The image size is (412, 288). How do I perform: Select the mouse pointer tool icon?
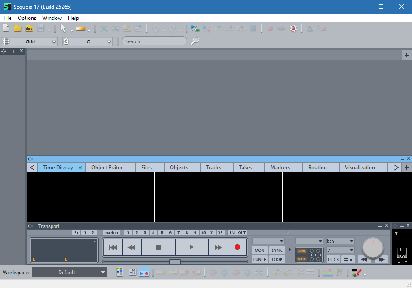tap(63, 29)
